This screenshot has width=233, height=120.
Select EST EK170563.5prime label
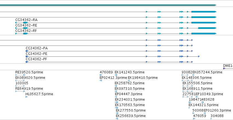(x=130, y=105)
